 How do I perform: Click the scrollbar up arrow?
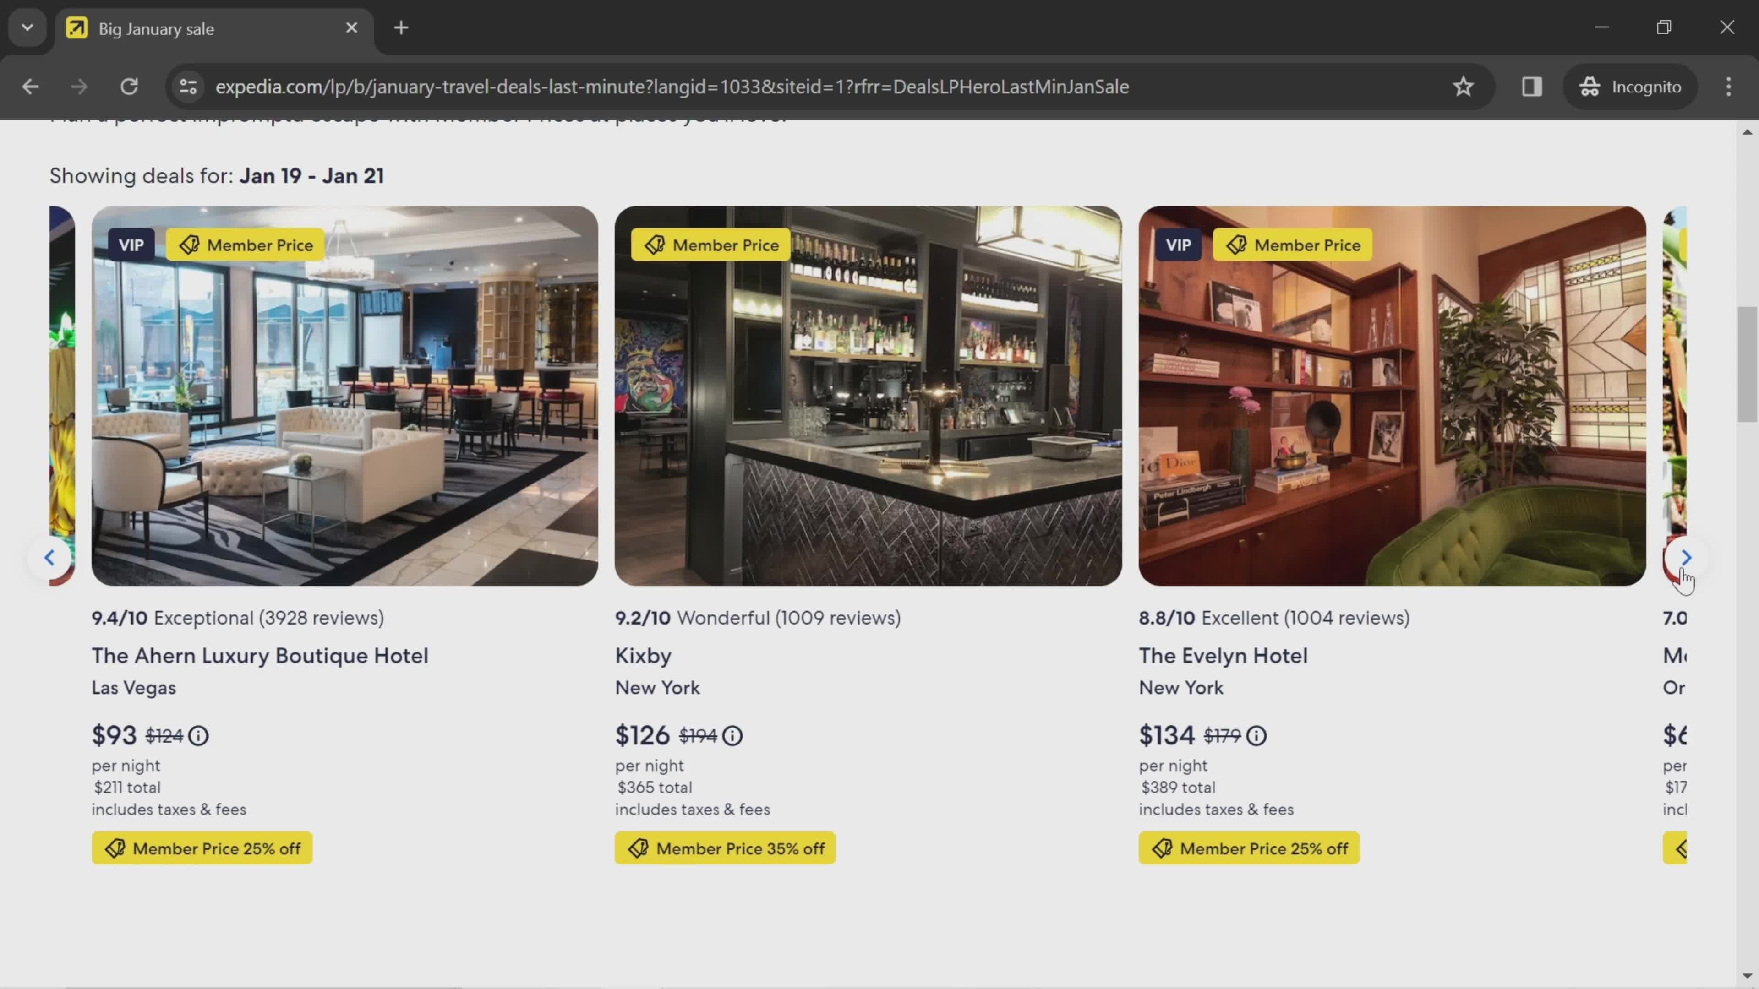[x=1747, y=132]
